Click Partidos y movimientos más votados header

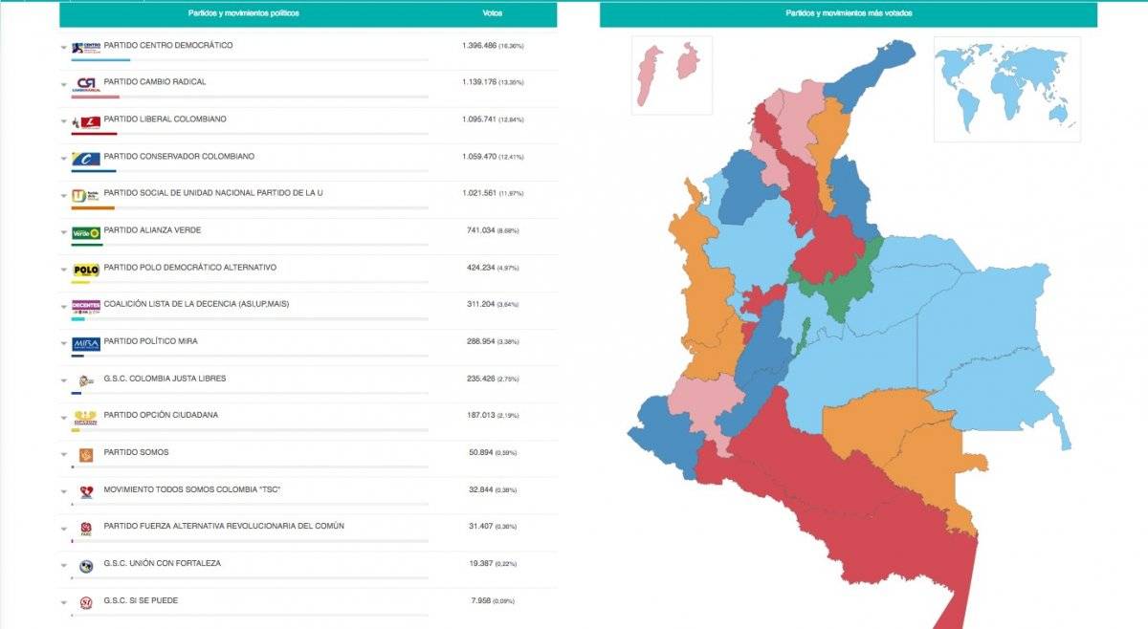(849, 13)
